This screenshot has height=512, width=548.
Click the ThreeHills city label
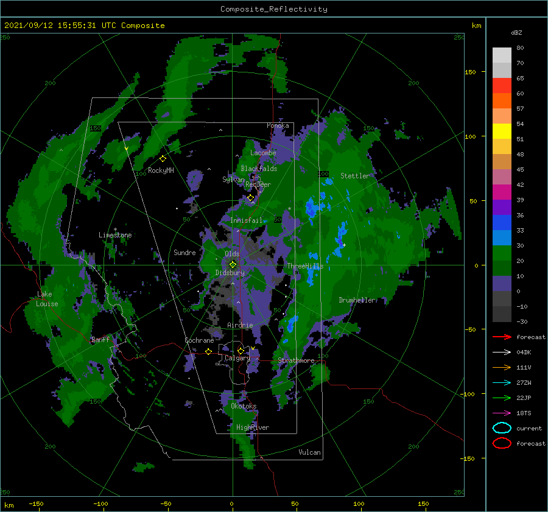tap(306, 266)
